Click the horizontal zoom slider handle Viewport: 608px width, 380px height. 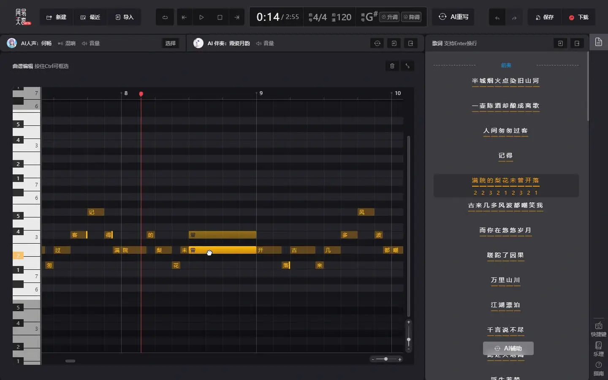click(386, 359)
